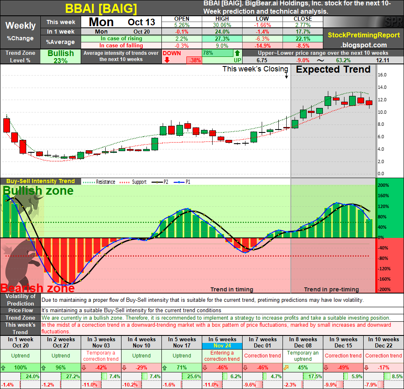
Task: Click the Price Flow label
Action: (x=20, y=310)
